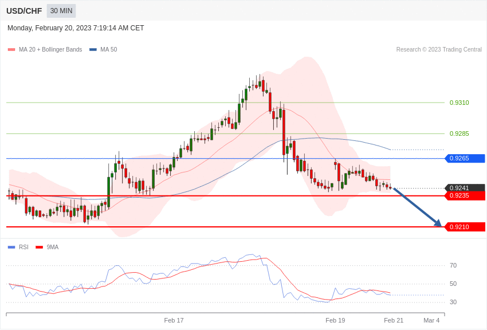Click the Feb 19 date axis label
487x330 pixels.
(x=335, y=320)
